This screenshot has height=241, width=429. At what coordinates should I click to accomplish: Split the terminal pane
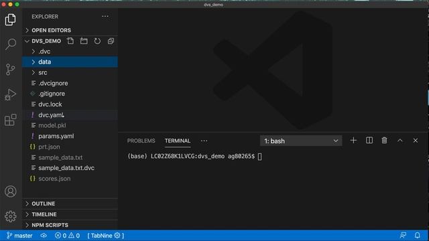click(369, 141)
